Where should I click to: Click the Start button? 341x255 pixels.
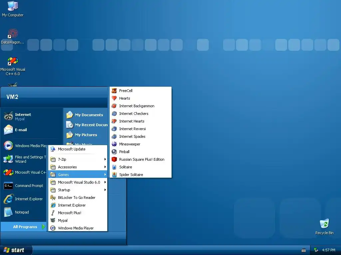pos(16,250)
